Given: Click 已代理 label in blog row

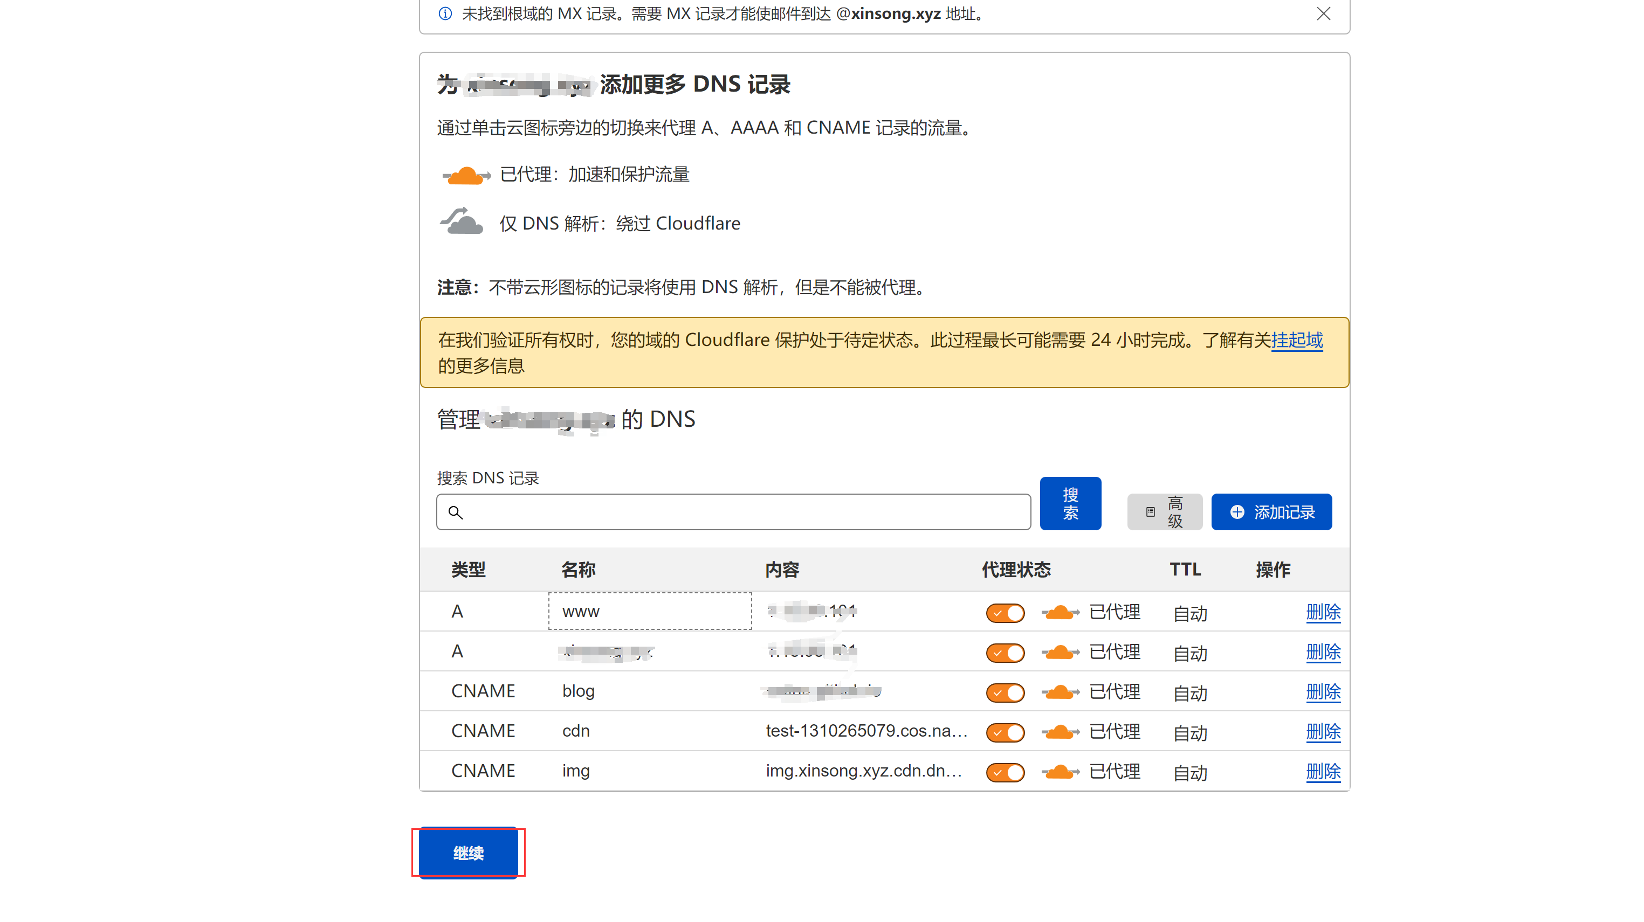Looking at the screenshot, I should coord(1115,692).
